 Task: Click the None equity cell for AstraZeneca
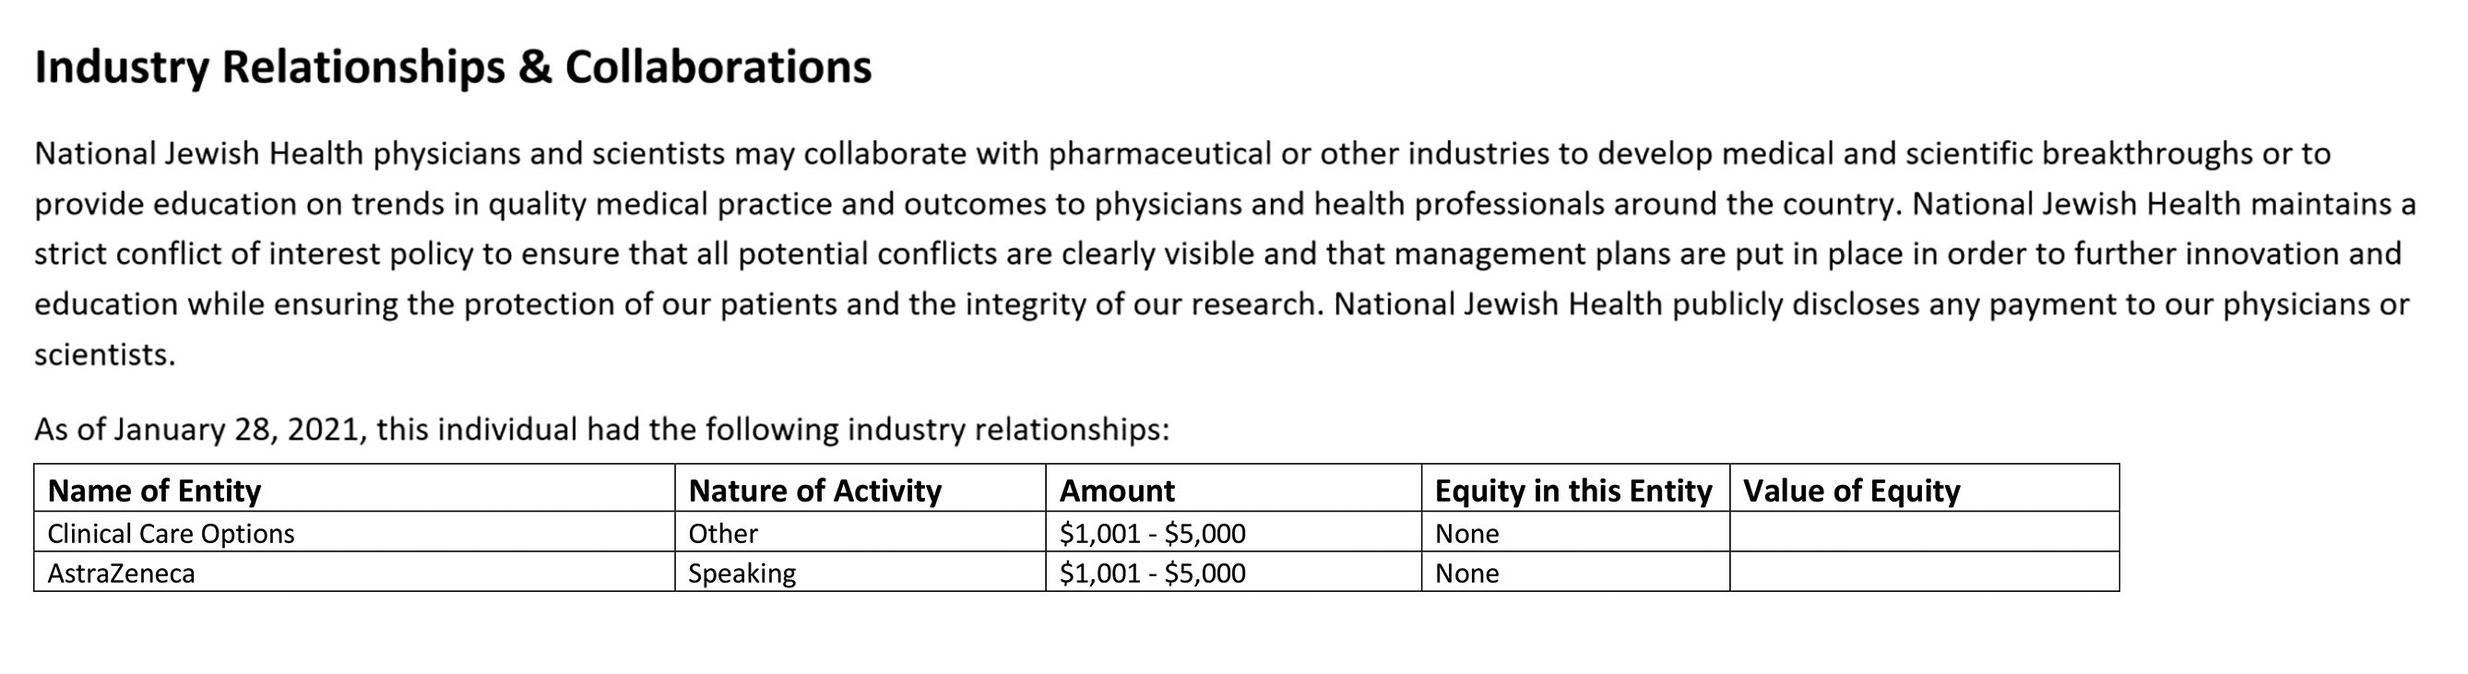[1576, 573]
